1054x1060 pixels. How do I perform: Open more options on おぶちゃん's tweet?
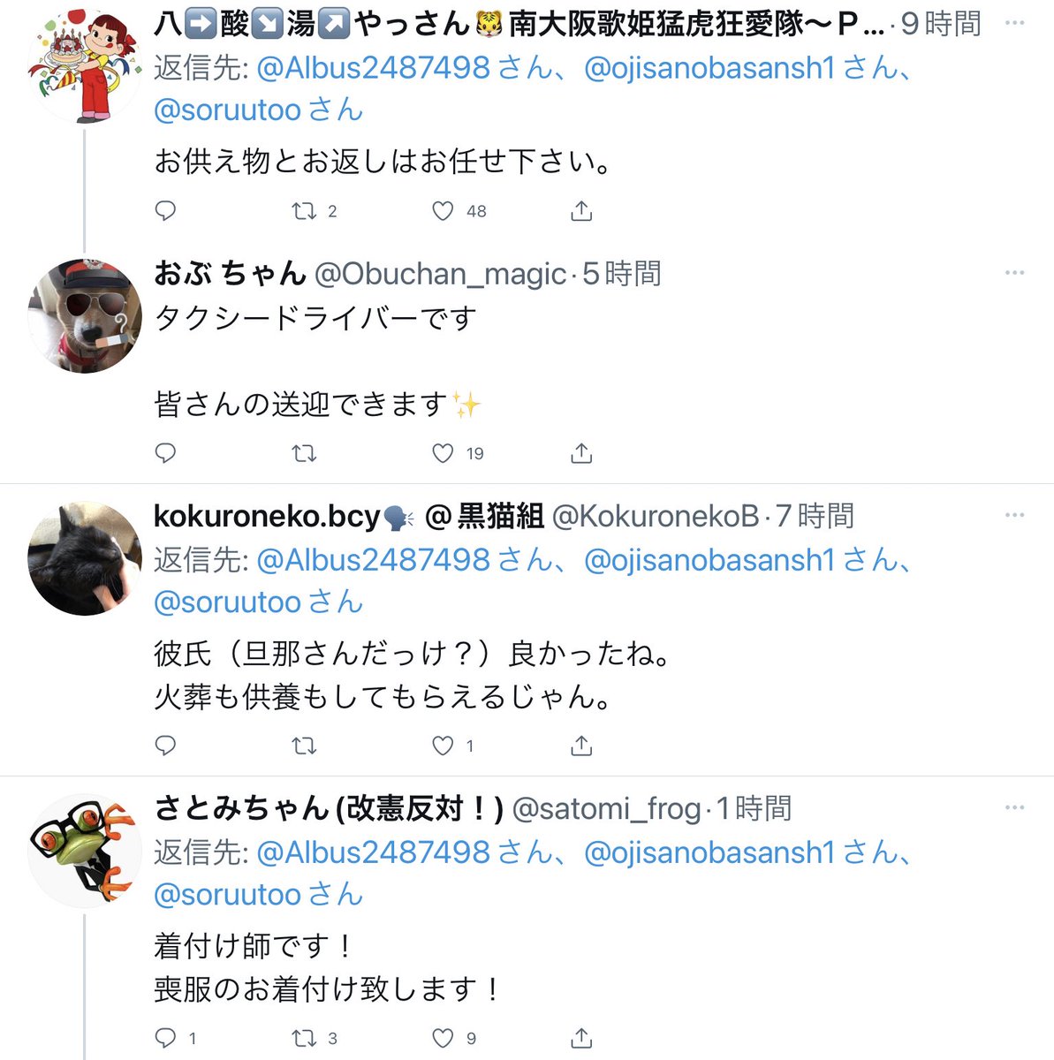[1014, 273]
